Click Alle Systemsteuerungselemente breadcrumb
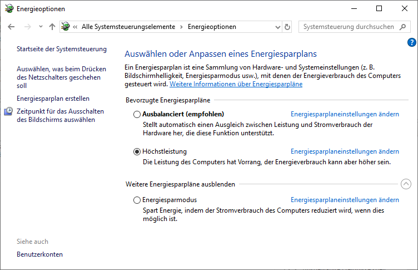 128,27
